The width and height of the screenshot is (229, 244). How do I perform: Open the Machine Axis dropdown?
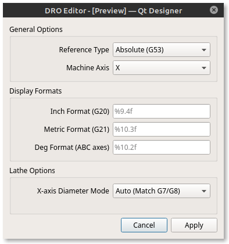(x=162, y=68)
